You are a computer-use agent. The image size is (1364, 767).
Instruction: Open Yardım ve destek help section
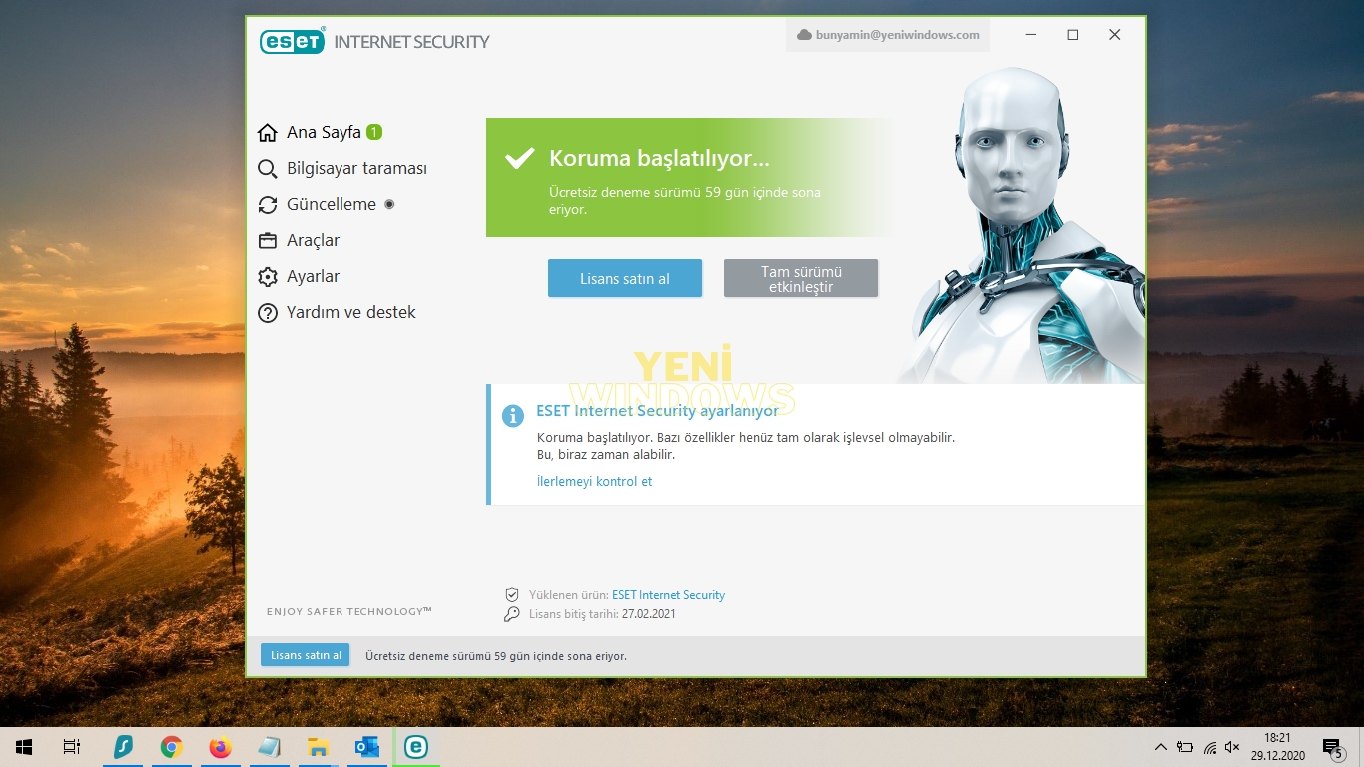(x=351, y=312)
